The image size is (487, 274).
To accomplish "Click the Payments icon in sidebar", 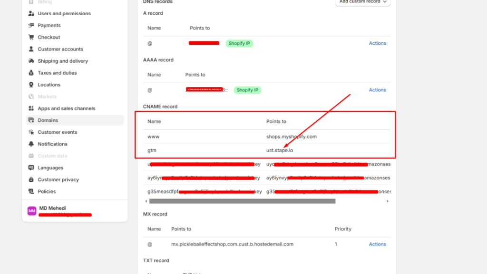I will [31, 25].
